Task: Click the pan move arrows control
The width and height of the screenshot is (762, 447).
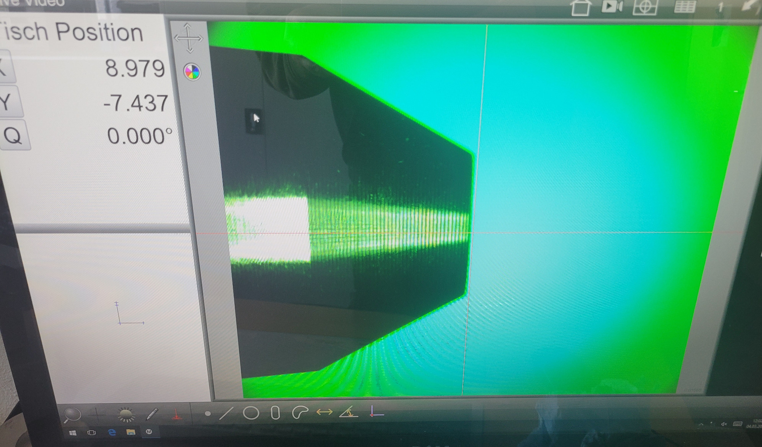Action: (189, 38)
